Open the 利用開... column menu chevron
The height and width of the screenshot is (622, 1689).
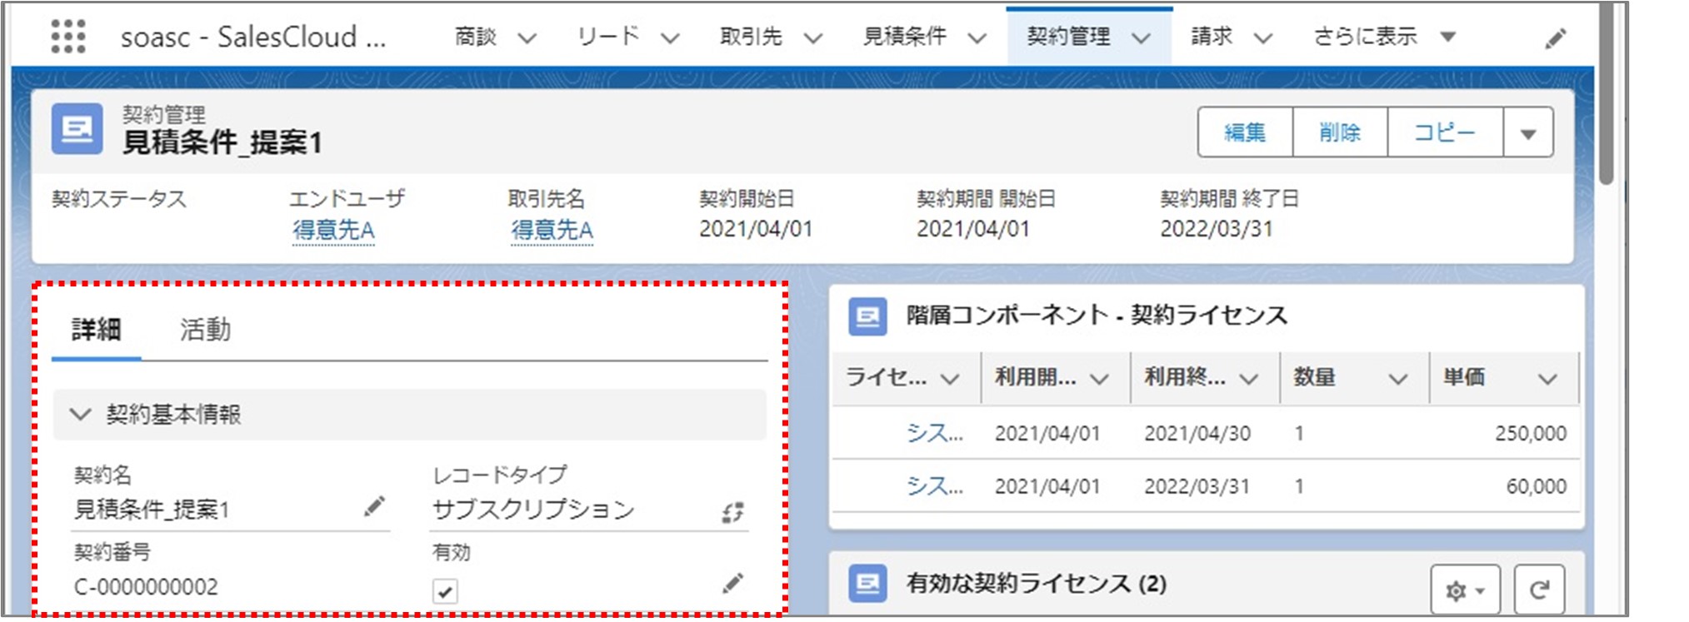click(x=1099, y=379)
